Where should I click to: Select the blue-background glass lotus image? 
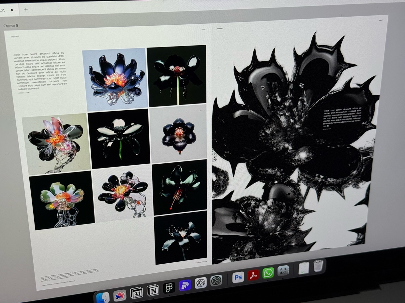pyautogui.click(x=115, y=79)
